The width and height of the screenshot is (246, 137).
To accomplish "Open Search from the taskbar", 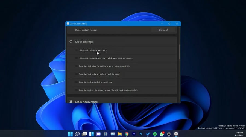I will tap(77, 134).
